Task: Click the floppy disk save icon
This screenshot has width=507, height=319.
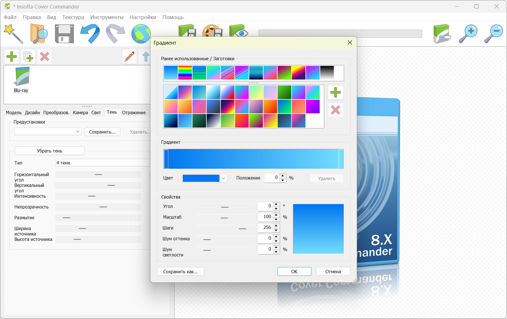Action: (64, 34)
